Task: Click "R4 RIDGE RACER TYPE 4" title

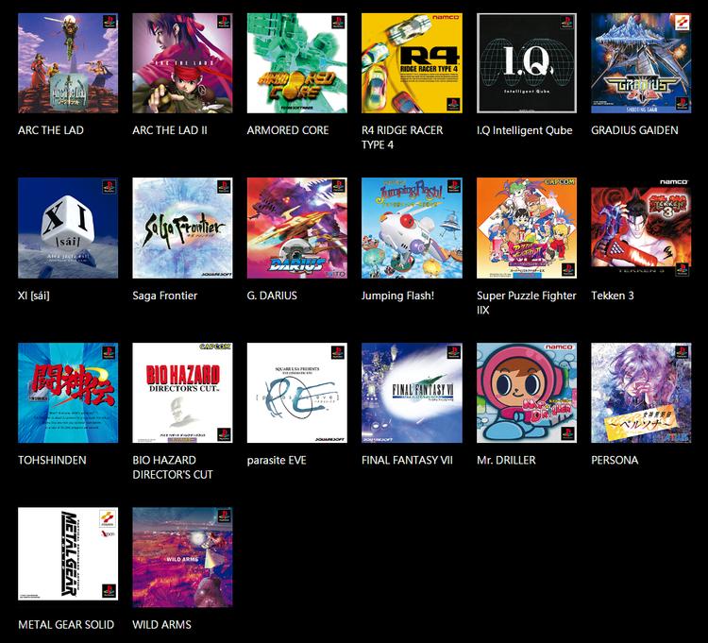Action: tap(402, 138)
